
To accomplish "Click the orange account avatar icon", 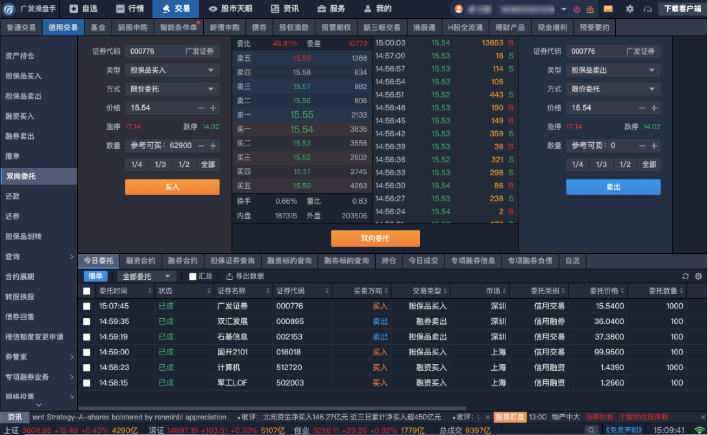I will 458,9.
